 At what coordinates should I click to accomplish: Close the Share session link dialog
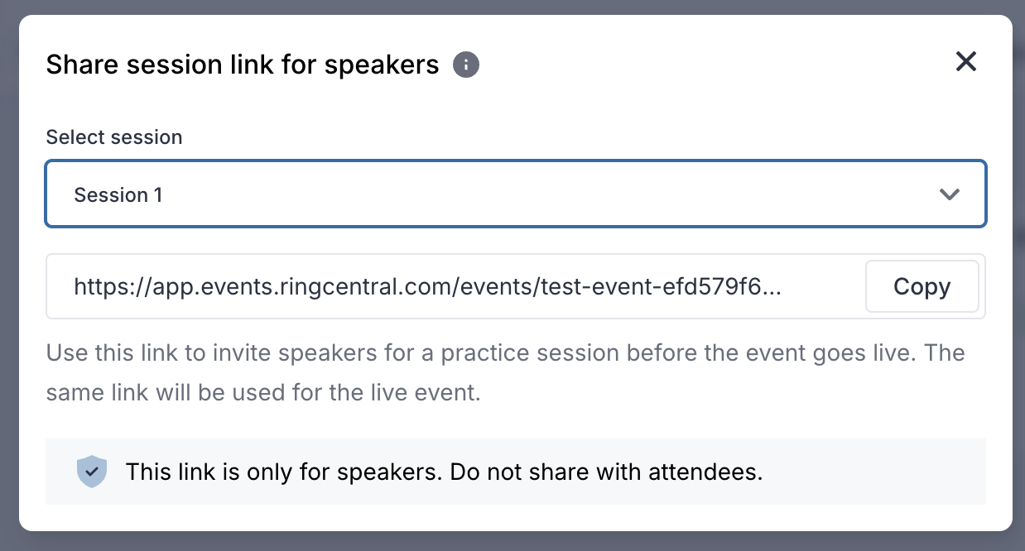click(966, 61)
